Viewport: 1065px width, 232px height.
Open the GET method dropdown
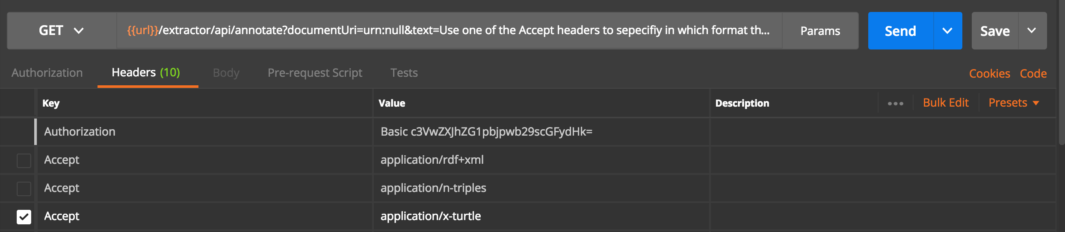62,31
